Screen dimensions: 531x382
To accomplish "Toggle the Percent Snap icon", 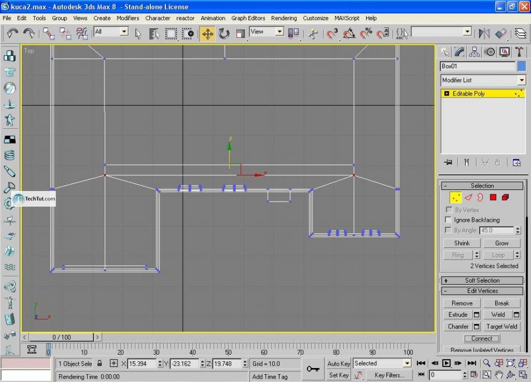I will click(366, 34).
